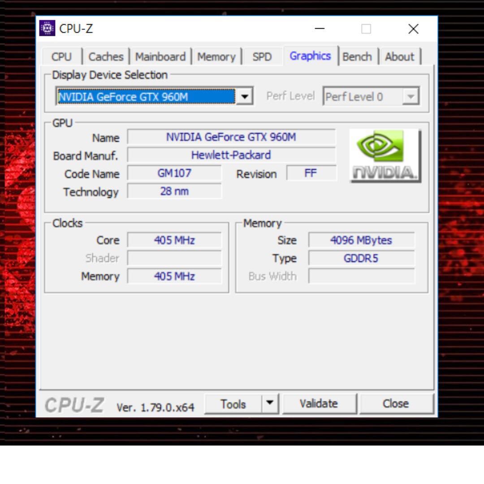Click the Memory clock 405 MHz value

(x=174, y=276)
